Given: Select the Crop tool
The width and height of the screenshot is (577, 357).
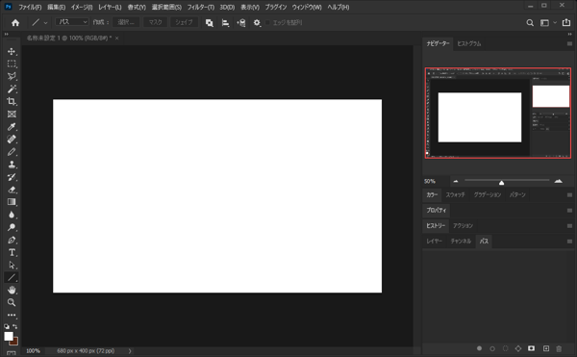Looking at the screenshot, I should 12,101.
